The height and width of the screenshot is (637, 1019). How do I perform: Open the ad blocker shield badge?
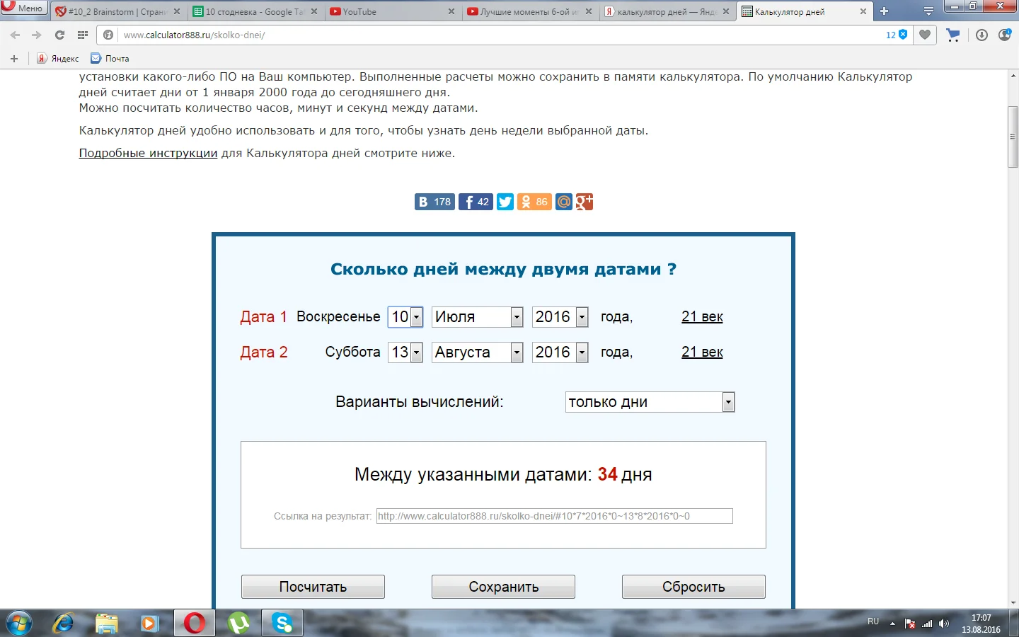coord(897,35)
